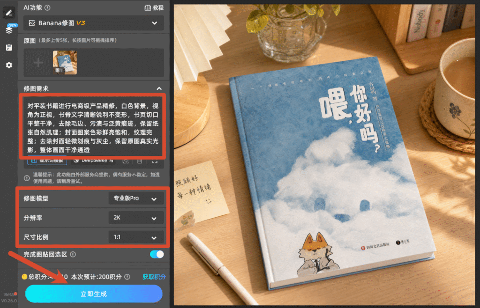Select the pencil edit tool in sidebar
480x308 pixels.
coord(9,13)
